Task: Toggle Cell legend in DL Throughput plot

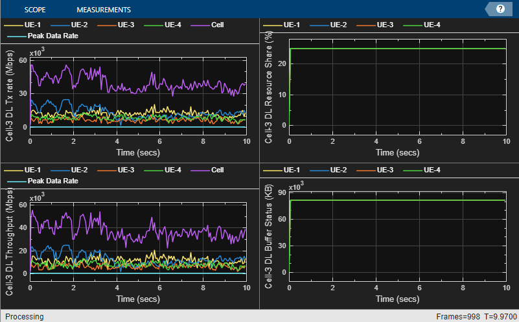Action: 207,170
